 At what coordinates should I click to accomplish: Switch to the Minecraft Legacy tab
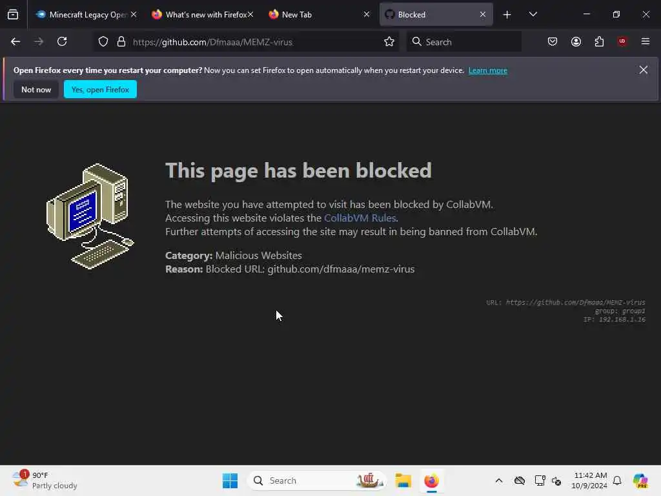tap(86, 15)
